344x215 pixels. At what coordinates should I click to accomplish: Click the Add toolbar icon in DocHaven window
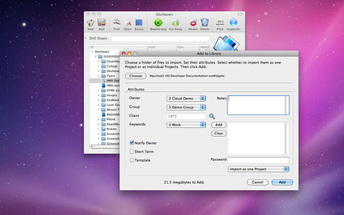(x=101, y=23)
